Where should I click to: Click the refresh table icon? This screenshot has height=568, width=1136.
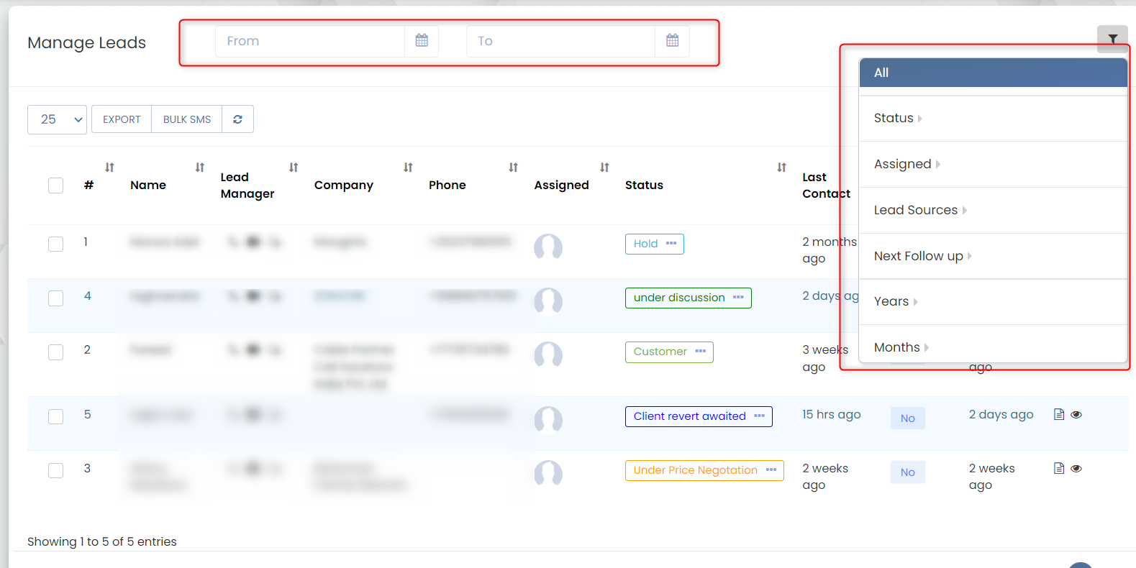[237, 119]
